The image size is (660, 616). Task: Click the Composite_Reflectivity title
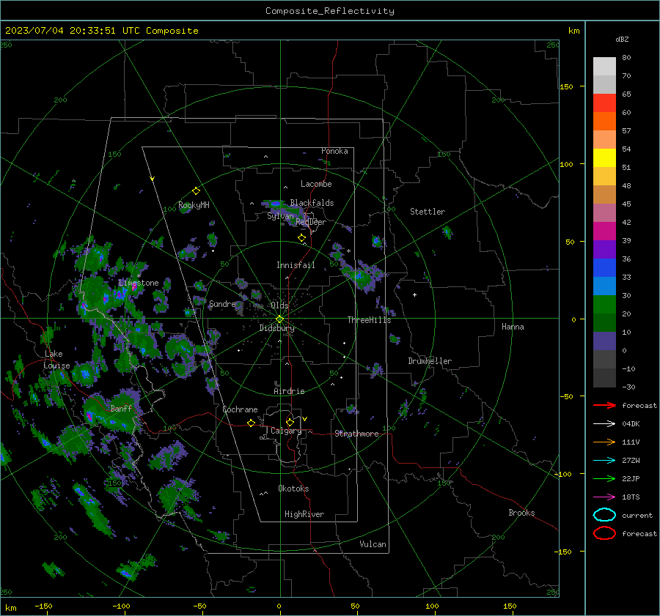[x=330, y=11]
